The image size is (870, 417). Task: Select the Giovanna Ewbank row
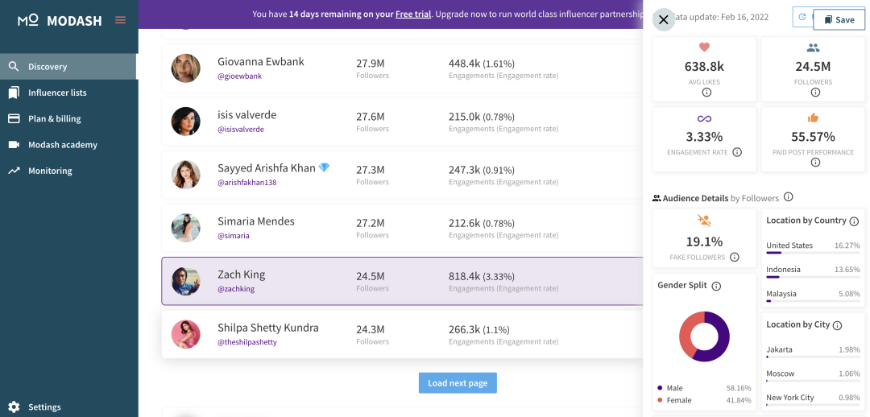(403, 68)
